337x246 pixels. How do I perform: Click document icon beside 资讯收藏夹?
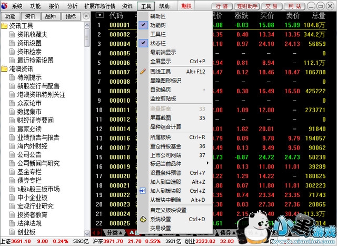12,34
